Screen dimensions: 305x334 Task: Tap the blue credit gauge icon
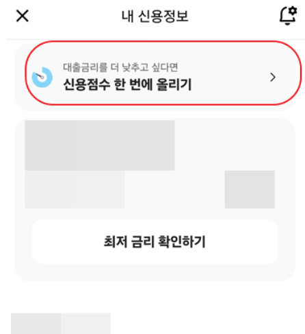click(42, 77)
